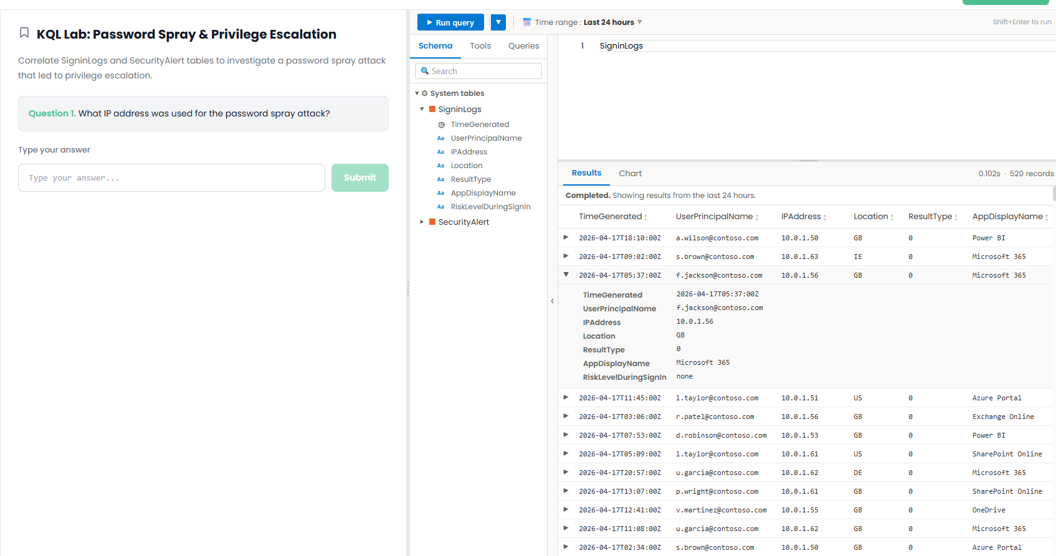Select the Location schema column
The height and width of the screenshot is (556, 1056).
click(467, 166)
